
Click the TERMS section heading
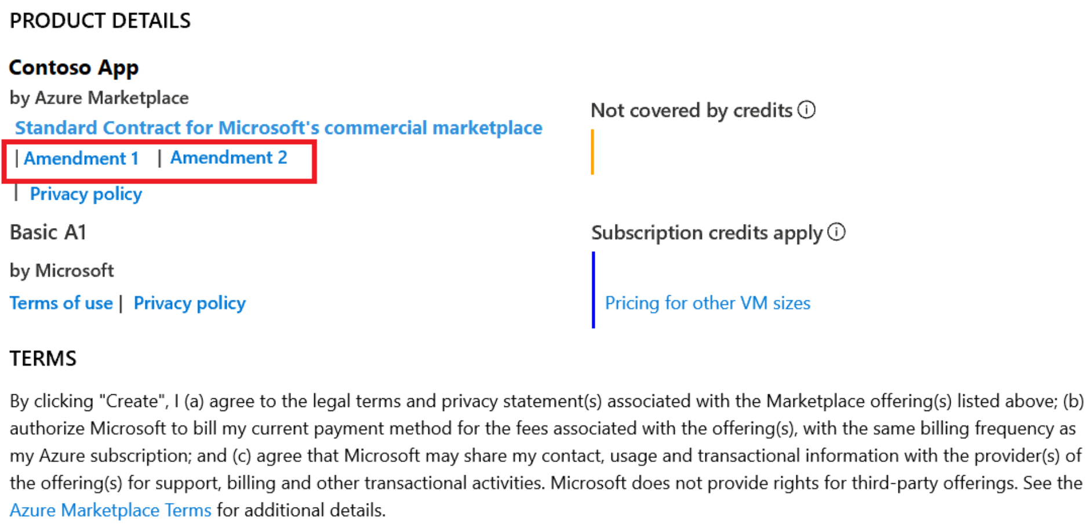point(43,358)
